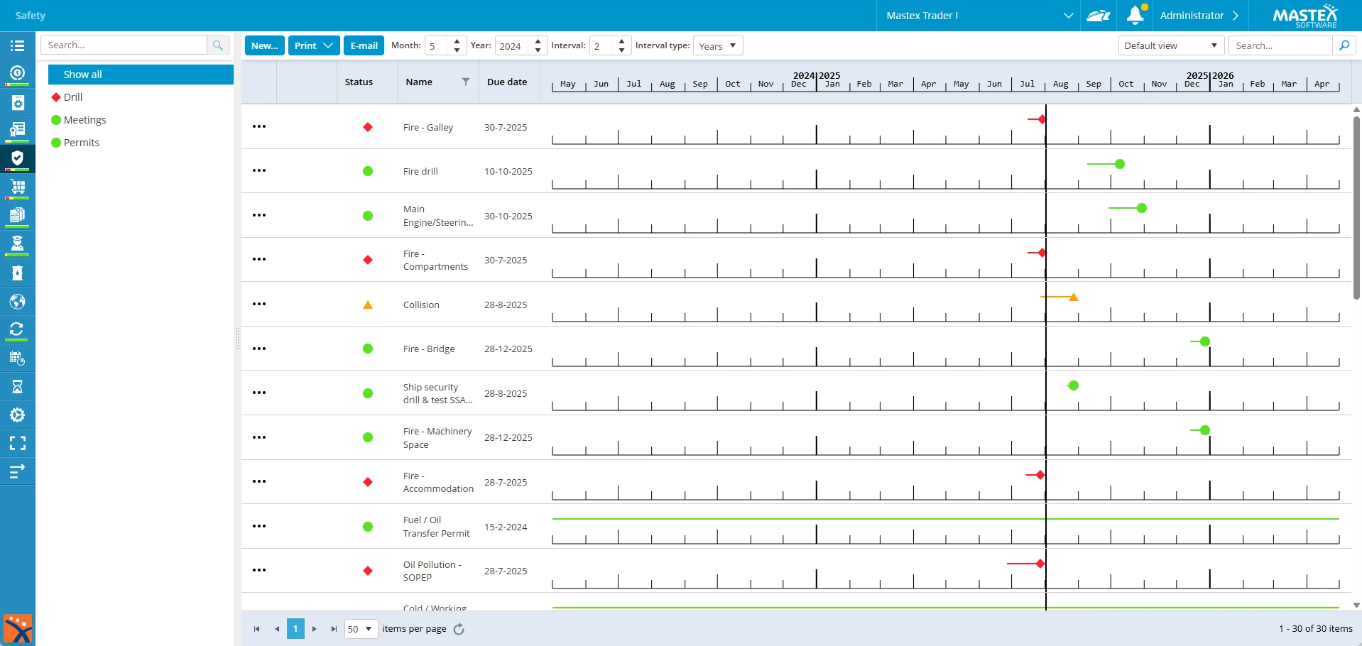Increase the Month stepper value
Viewport: 1362px width, 646px height.
[x=457, y=41]
